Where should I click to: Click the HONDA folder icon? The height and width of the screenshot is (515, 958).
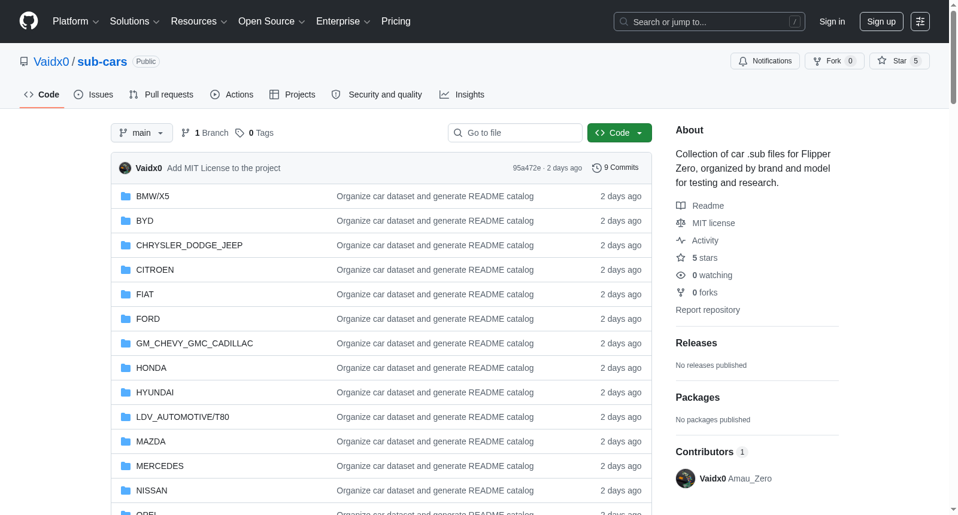[x=126, y=368]
